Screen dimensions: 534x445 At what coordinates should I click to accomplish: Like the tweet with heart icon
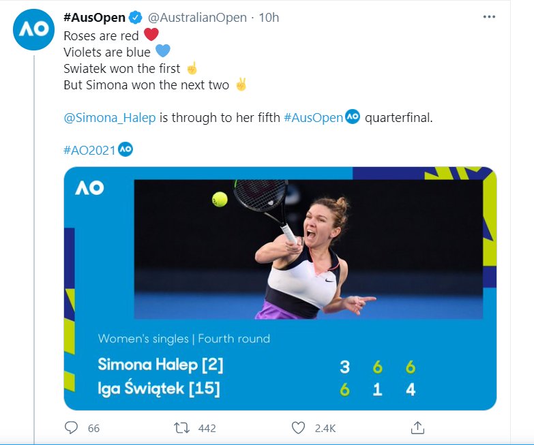click(x=298, y=428)
